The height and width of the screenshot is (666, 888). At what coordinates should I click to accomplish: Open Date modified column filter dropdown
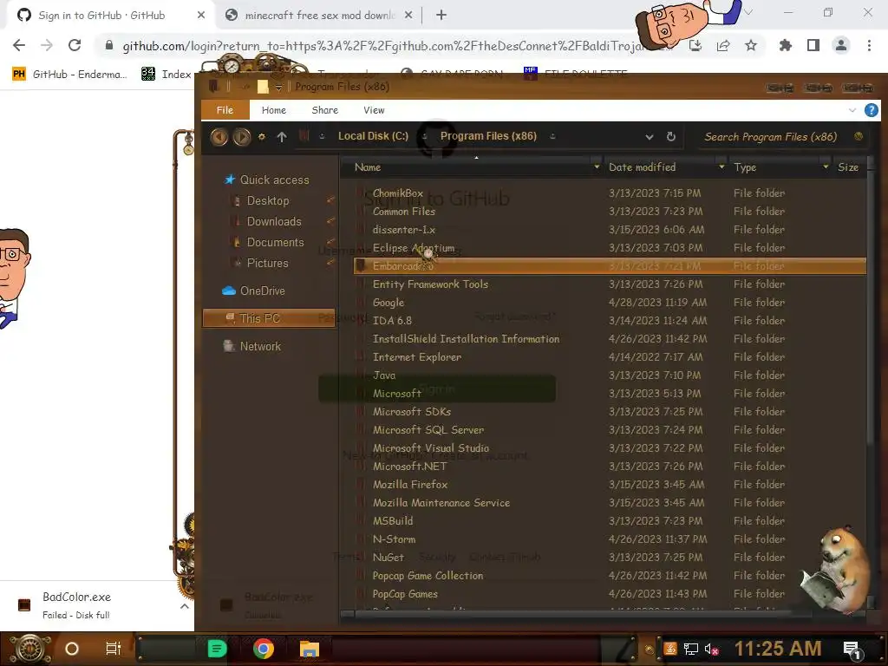721,167
